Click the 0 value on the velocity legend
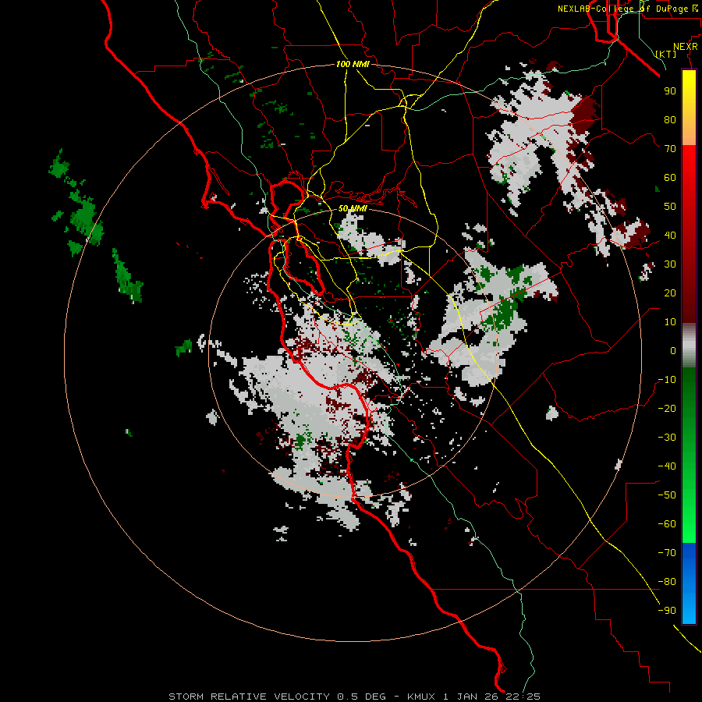 tap(673, 351)
